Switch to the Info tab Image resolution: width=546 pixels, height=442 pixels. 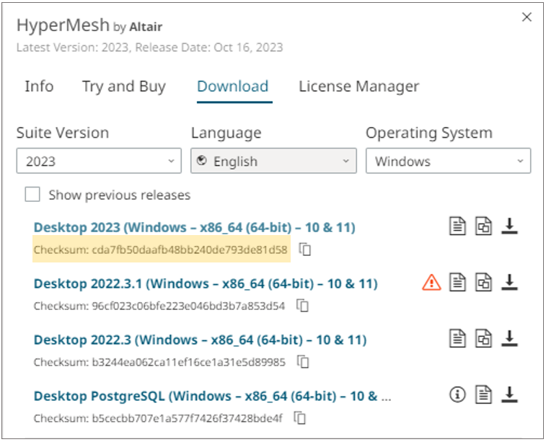point(39,87)
